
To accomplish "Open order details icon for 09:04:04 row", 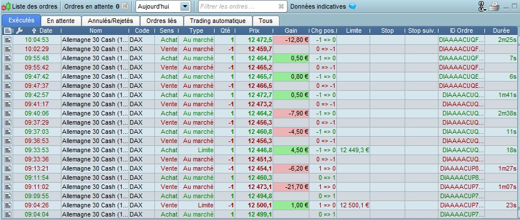I will point(7,214).
